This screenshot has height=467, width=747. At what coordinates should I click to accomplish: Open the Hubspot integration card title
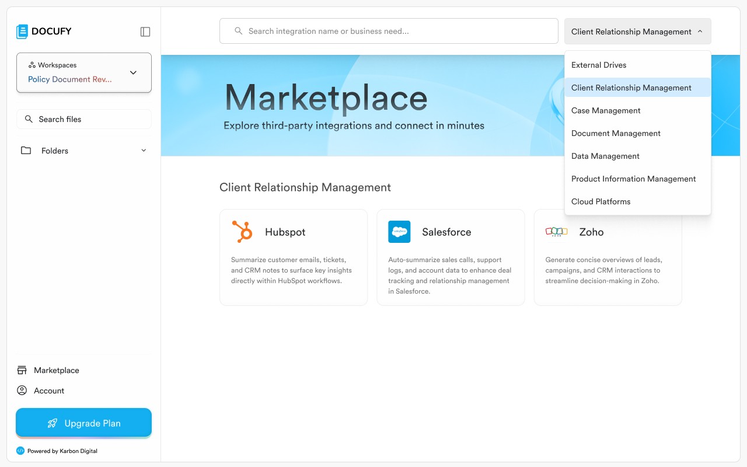coord(285,232)
